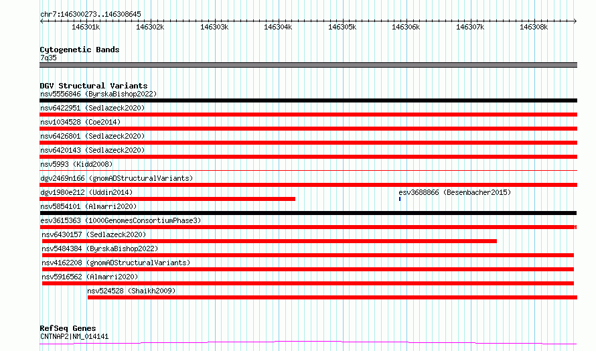Viewport: 596px width, 351px height.
Task: Click the 146308k ruler tick label
Action: point(534,27)
